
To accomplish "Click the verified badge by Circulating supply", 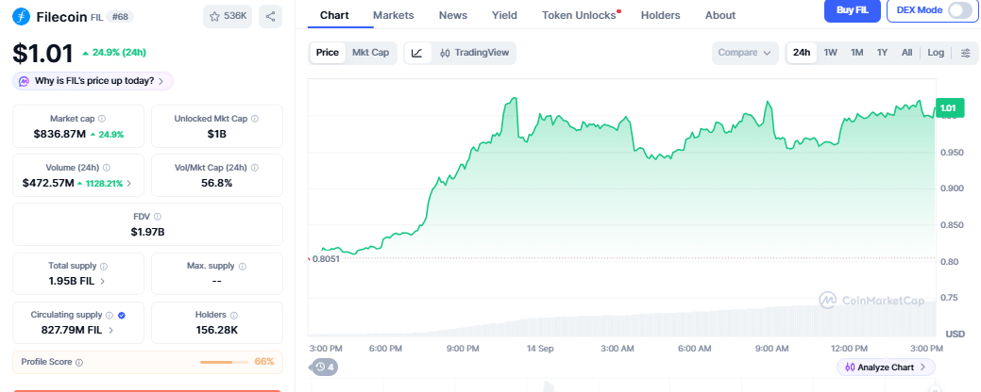I will (122, 316).
